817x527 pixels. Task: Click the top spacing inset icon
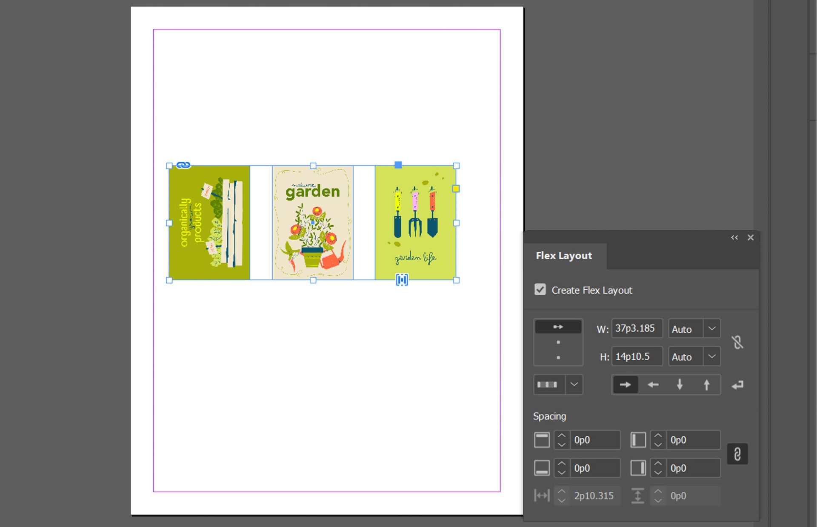click(541, 440)
